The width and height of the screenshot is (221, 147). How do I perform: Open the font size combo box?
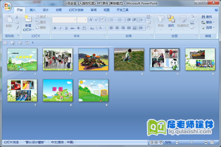click(82, 20)
